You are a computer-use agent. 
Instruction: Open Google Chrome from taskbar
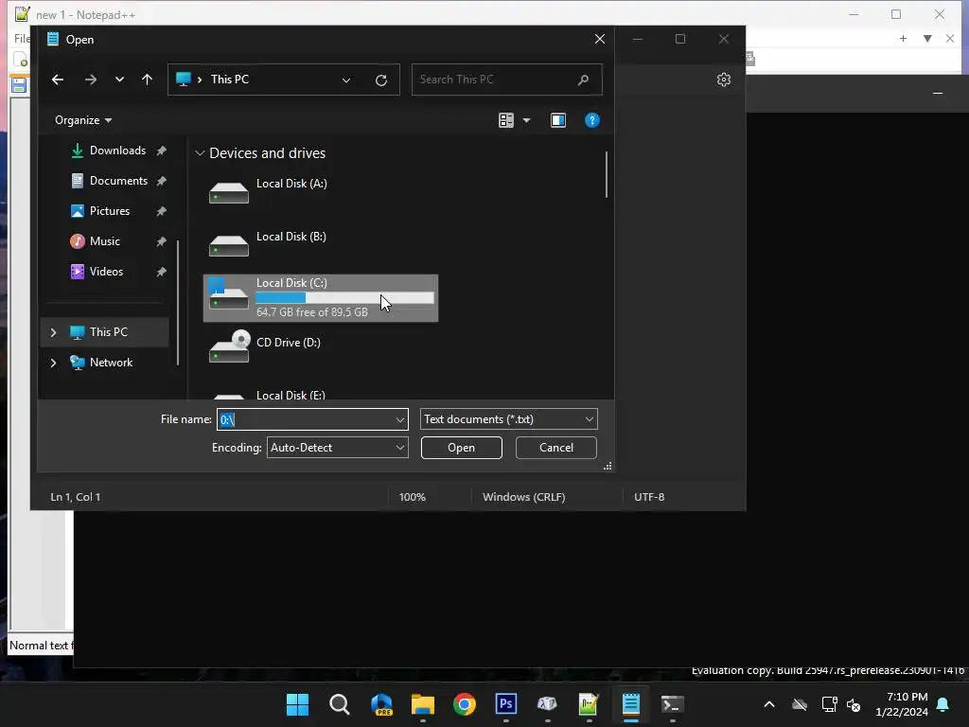[x=464, y=704]
